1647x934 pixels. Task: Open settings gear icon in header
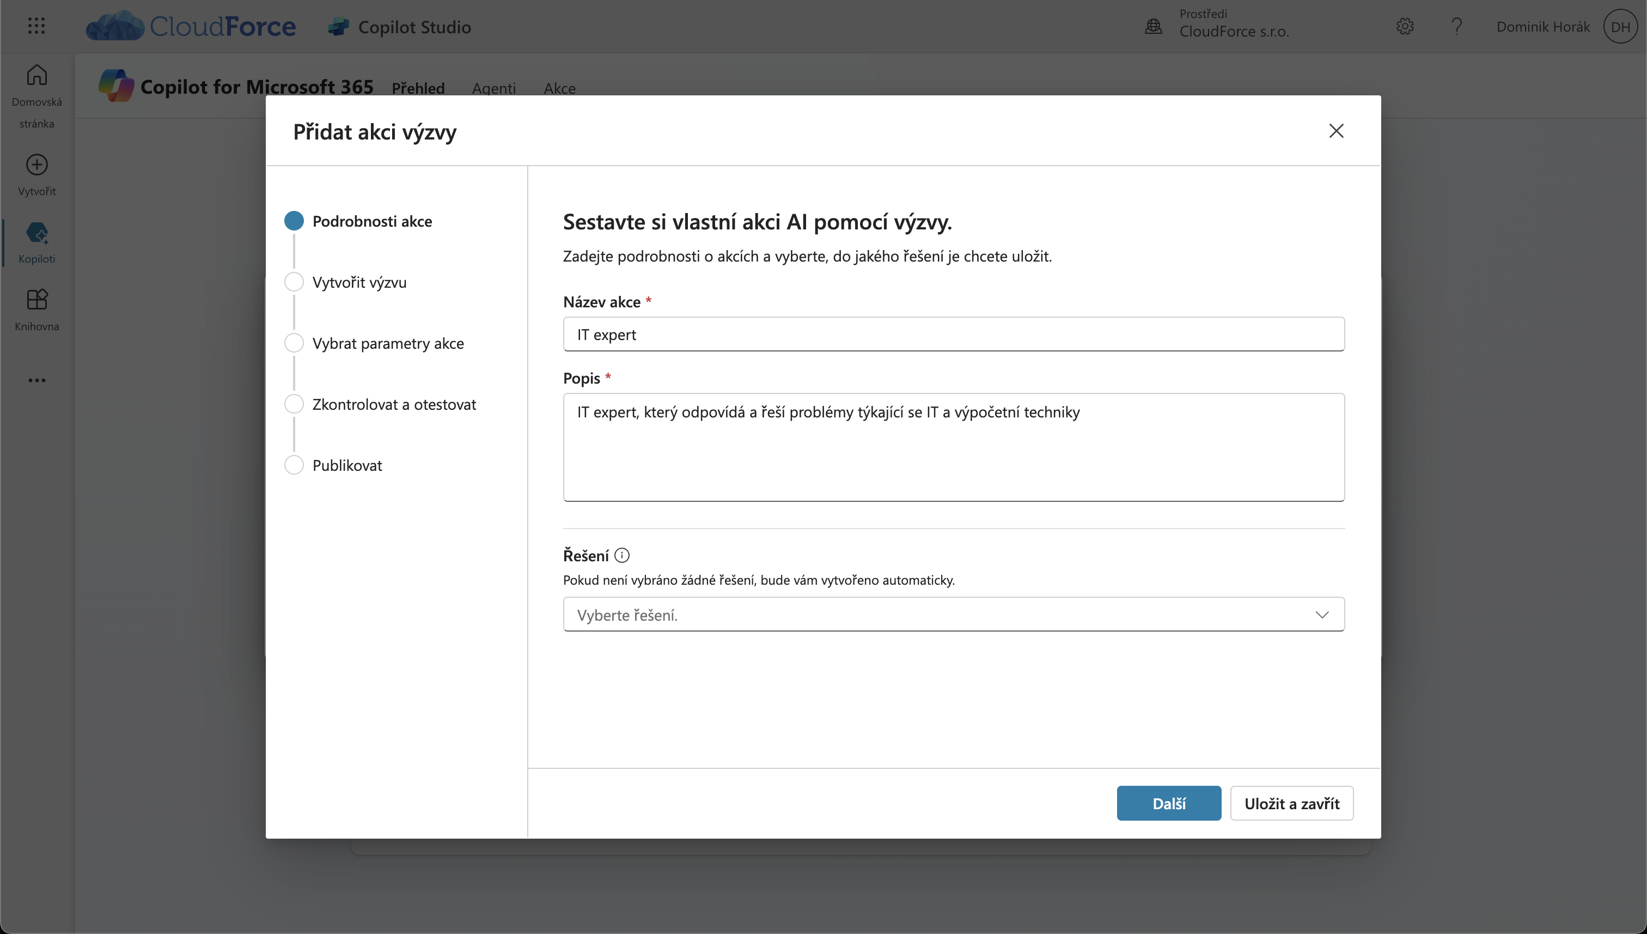1405,26
